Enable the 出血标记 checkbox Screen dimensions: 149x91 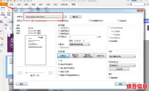click(118, 21)
